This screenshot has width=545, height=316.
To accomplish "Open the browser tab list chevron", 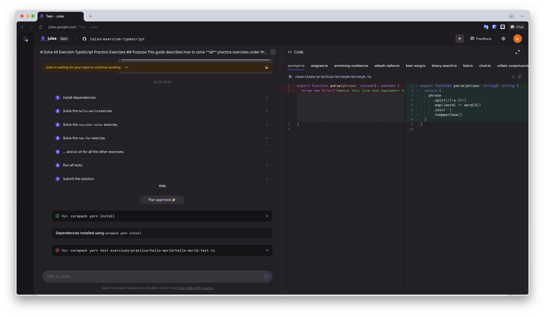I will [x=522, y=16].
